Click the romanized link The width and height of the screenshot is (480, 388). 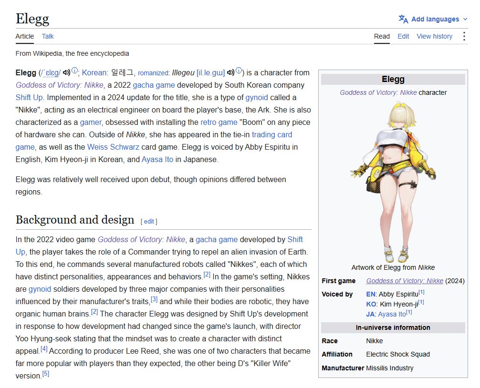click(153, 73)
